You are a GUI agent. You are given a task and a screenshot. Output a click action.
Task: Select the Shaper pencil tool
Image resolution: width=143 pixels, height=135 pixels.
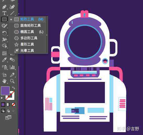[4, 26]
